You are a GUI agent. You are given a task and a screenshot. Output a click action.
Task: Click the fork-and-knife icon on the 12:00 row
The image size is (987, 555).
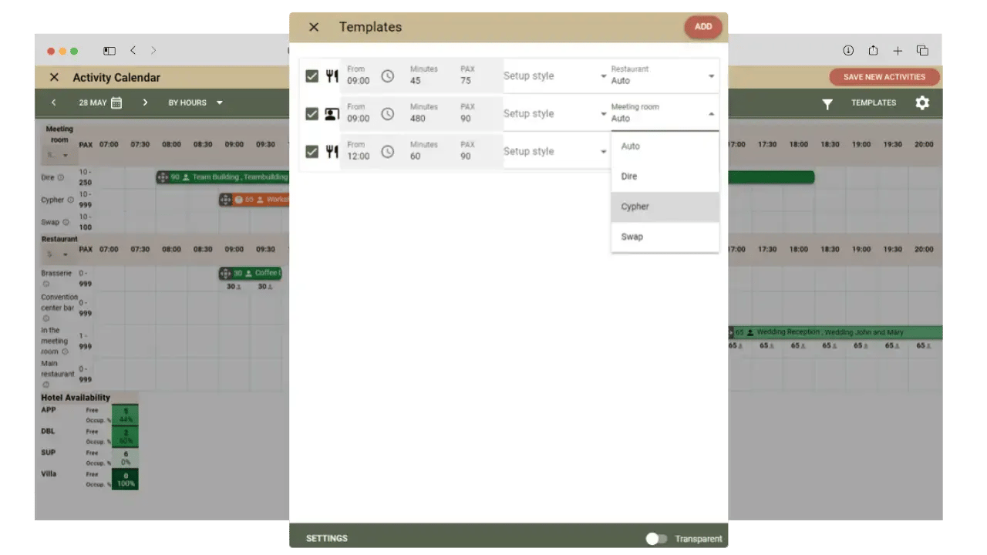coord(332,151)
